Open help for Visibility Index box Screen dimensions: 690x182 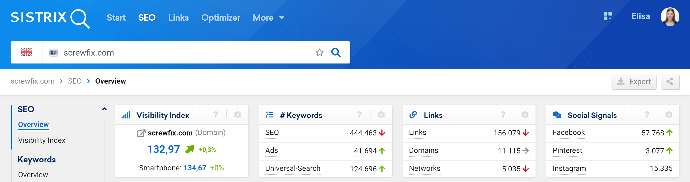point(215,115)
